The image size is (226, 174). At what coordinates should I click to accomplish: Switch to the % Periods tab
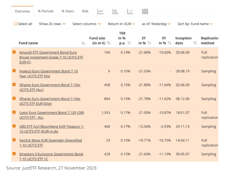46,11
